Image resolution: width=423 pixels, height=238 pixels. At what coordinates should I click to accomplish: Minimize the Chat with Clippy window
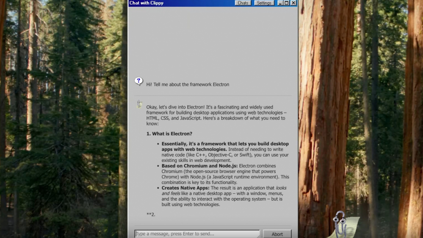pos(280,3)
